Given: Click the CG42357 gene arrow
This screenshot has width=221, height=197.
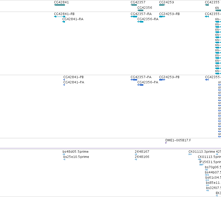Looking at the screenshot, I should point(134,5).
